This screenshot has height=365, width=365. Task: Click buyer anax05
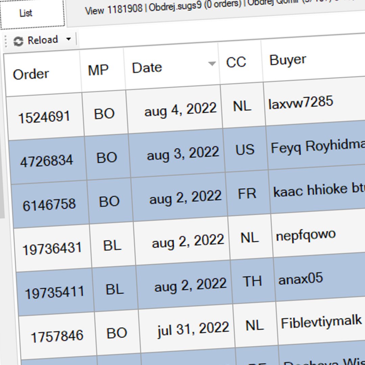(x=300, y=278)
